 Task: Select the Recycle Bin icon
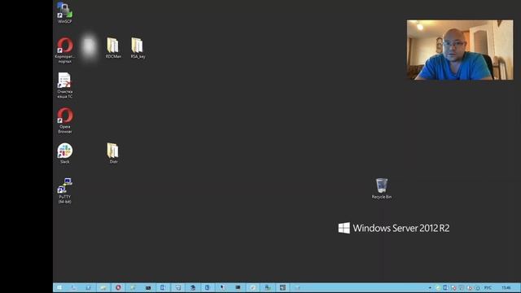(382, 188)
